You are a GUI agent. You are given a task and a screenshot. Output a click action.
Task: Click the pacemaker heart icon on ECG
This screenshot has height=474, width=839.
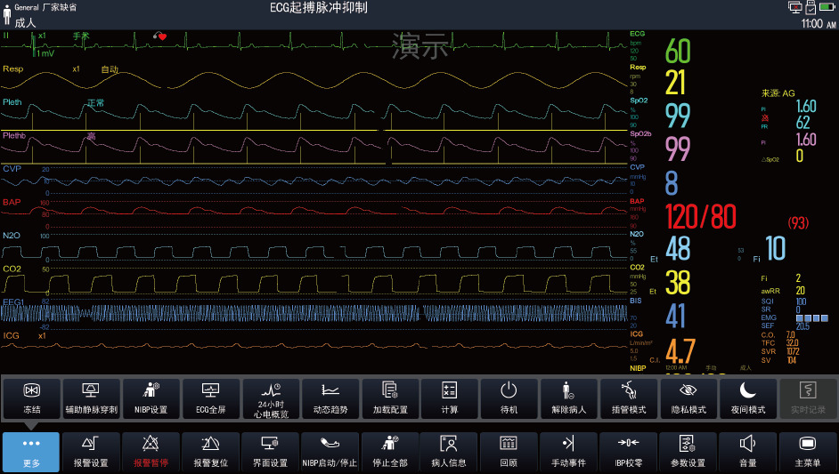160,36
